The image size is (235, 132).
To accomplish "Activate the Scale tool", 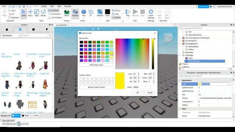I will [37, 13].
